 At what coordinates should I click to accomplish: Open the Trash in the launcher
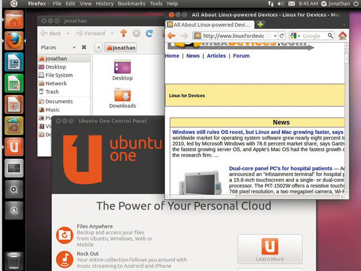click(14, 261)
